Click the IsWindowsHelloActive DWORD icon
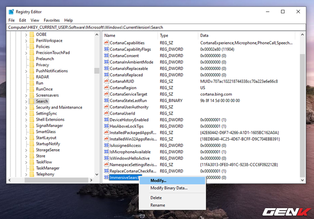This screenshot has height=219, width=314. tap(106, 158)
